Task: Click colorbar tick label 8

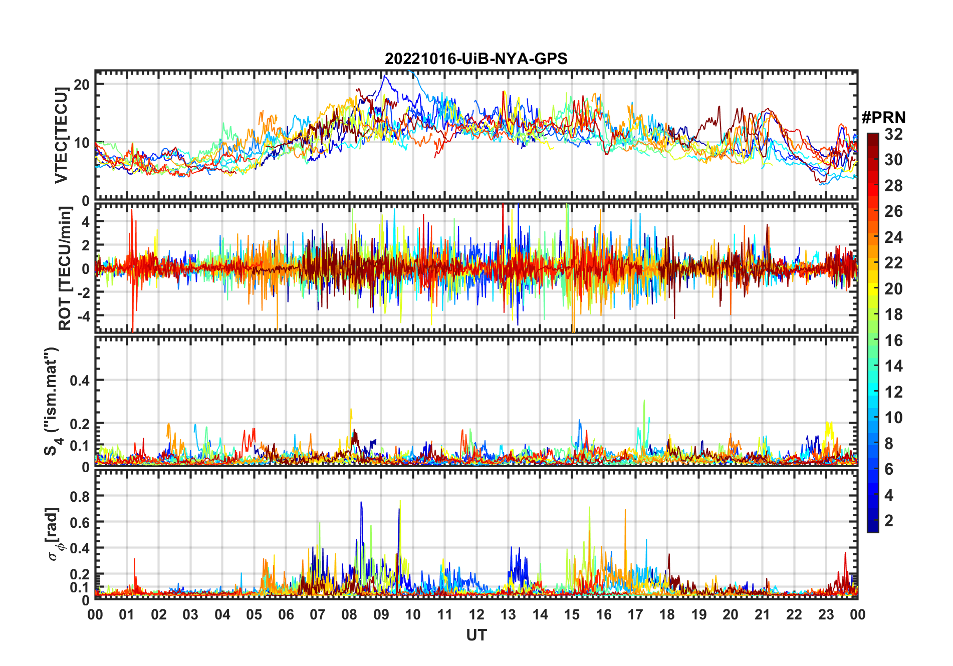Action: pyautogui.click(x=889, y=444)
